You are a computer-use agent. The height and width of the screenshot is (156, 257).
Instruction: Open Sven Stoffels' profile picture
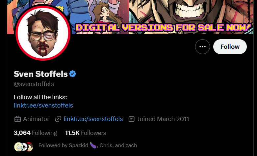[x=43, y=33]
